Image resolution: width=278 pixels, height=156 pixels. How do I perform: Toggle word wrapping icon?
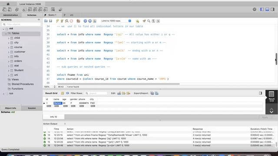click(x=158, y=21)
